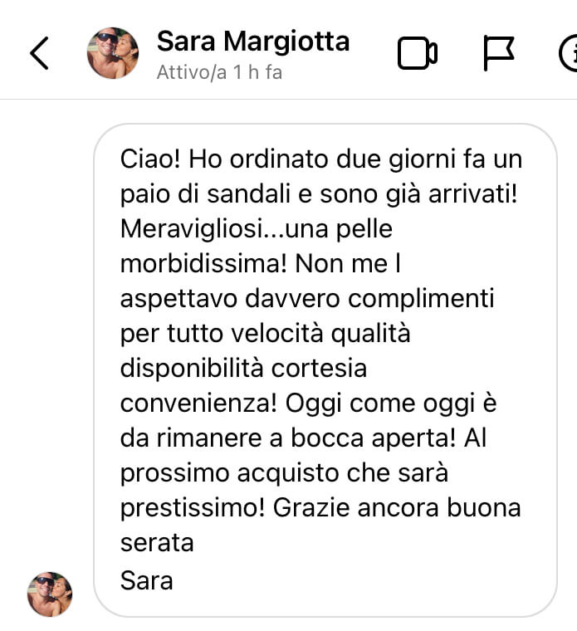
Task: Tap 'da rimanere a bocca aperta! Al'
Action: 303,438
